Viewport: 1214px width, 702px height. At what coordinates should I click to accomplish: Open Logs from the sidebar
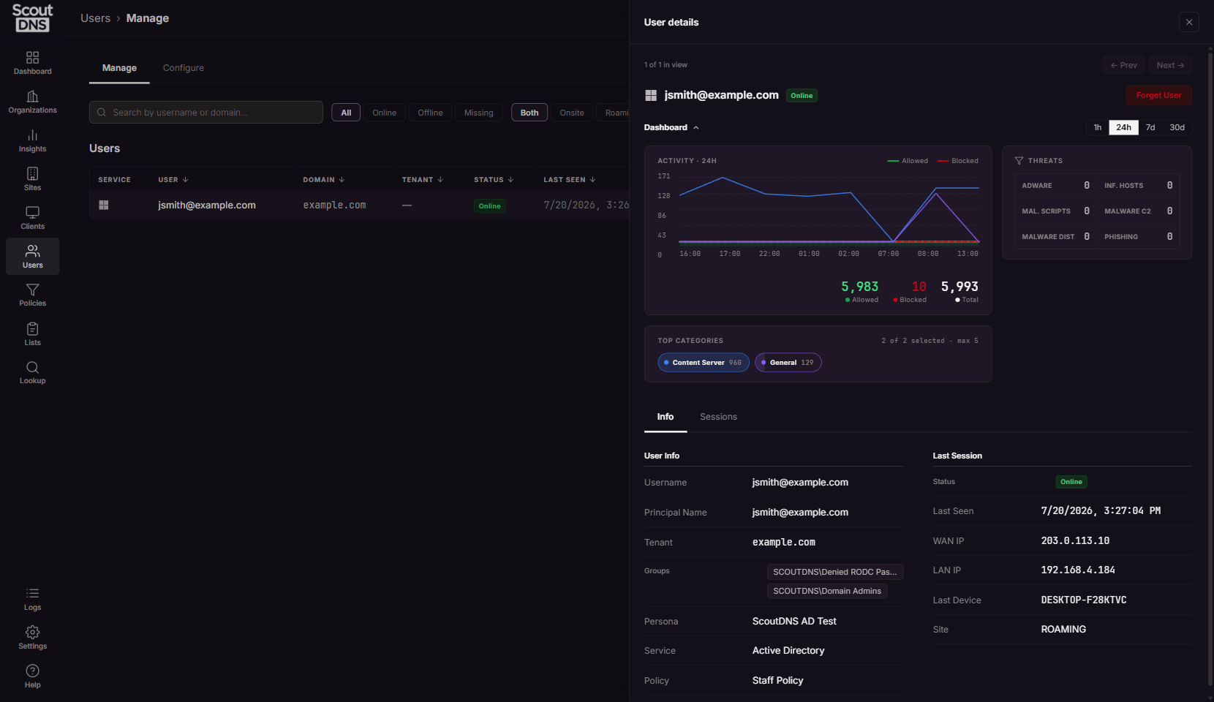pos(32,599)
